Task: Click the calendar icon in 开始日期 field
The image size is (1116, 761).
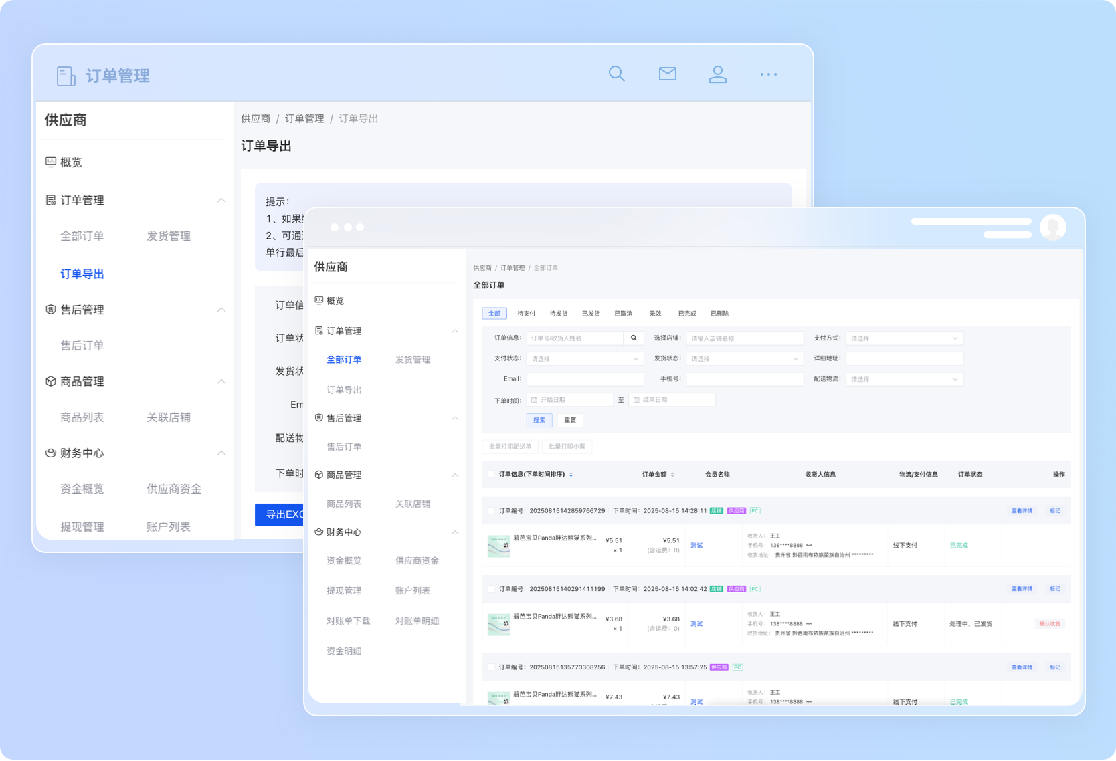Action: point(534,400)
